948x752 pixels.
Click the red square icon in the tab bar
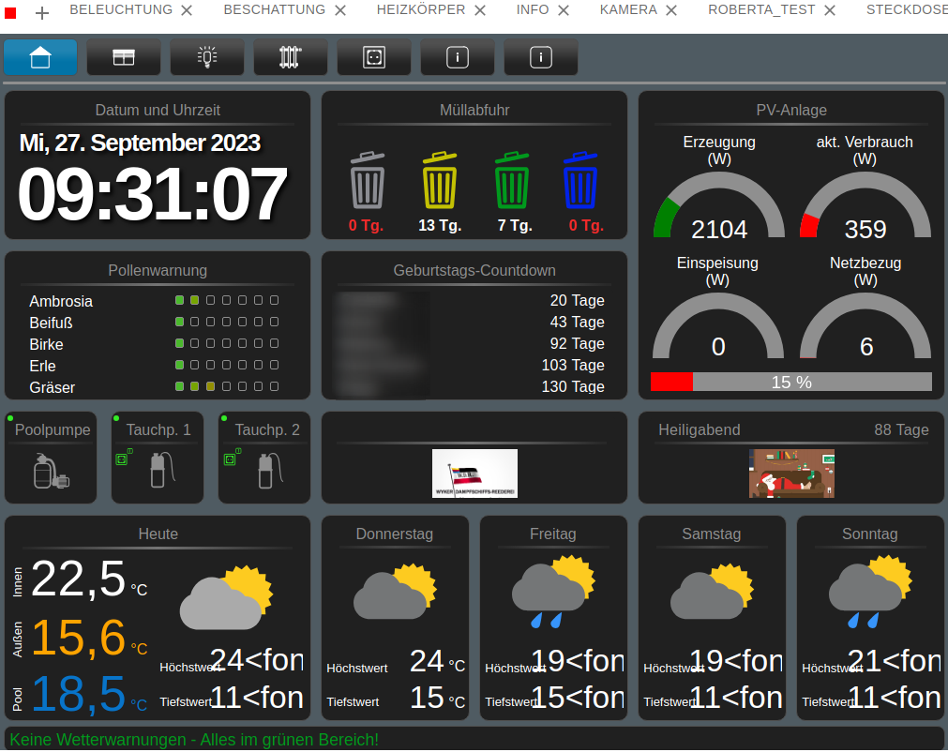pyautogui.click(x=10, y=12)
